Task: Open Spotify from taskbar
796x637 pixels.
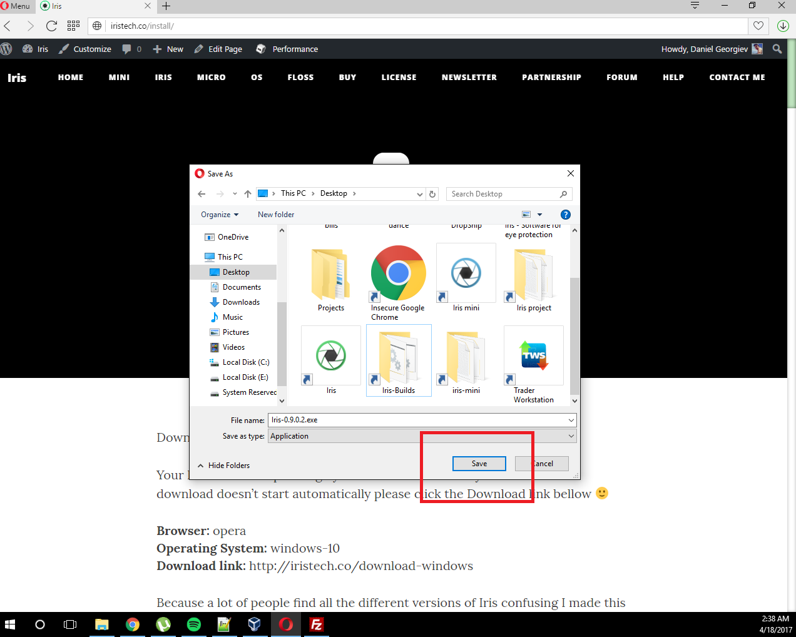Action: pyautogui.click(x=194, y=624)
